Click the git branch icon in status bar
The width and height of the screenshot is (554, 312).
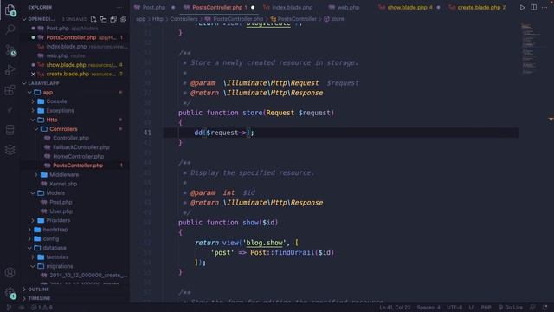pyautogui.click(x=9, y=308)
